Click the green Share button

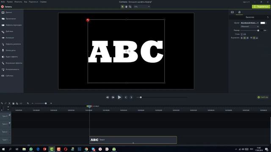[x=261, y=7]
